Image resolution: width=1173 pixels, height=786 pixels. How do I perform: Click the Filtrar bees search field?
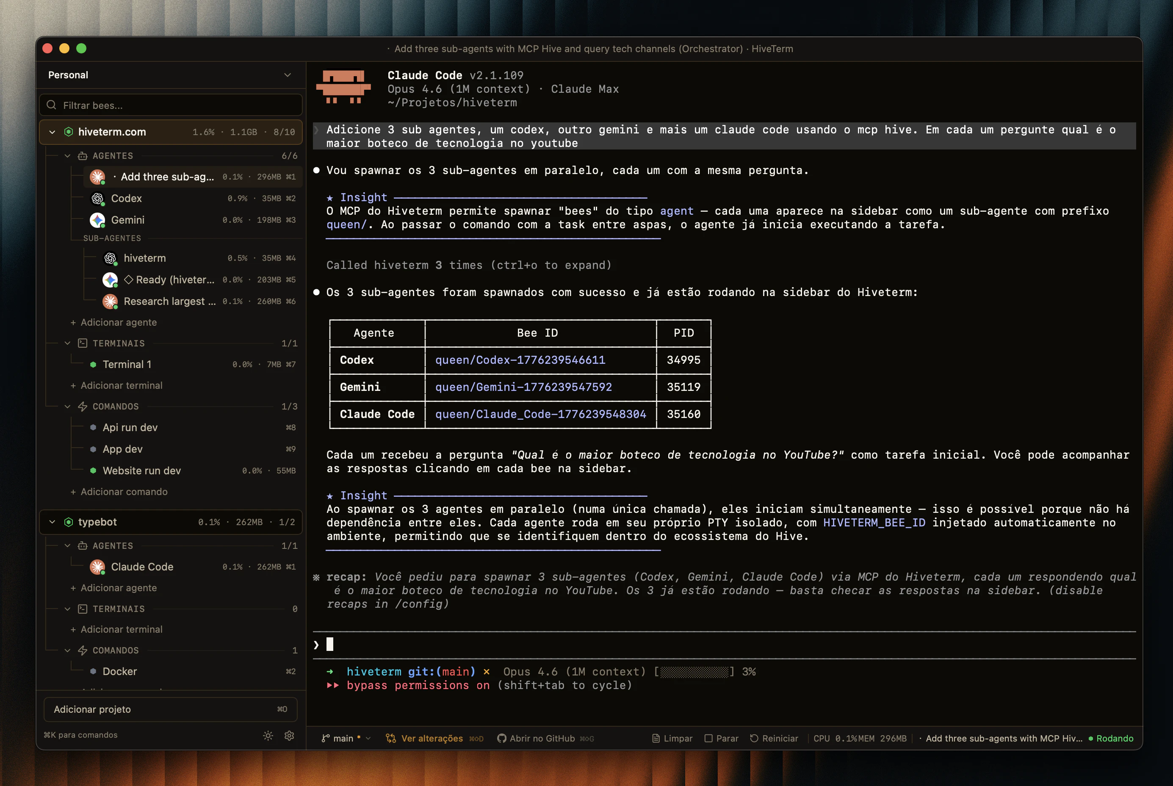click(x=170, y=105)
